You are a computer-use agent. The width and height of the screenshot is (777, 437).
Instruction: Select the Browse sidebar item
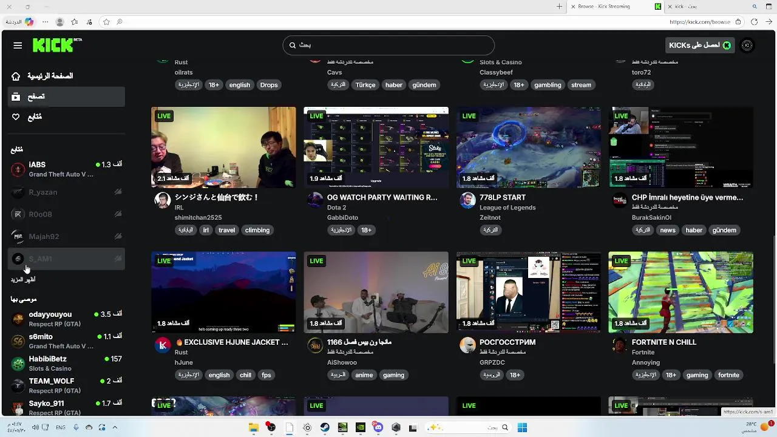point(67,97)
